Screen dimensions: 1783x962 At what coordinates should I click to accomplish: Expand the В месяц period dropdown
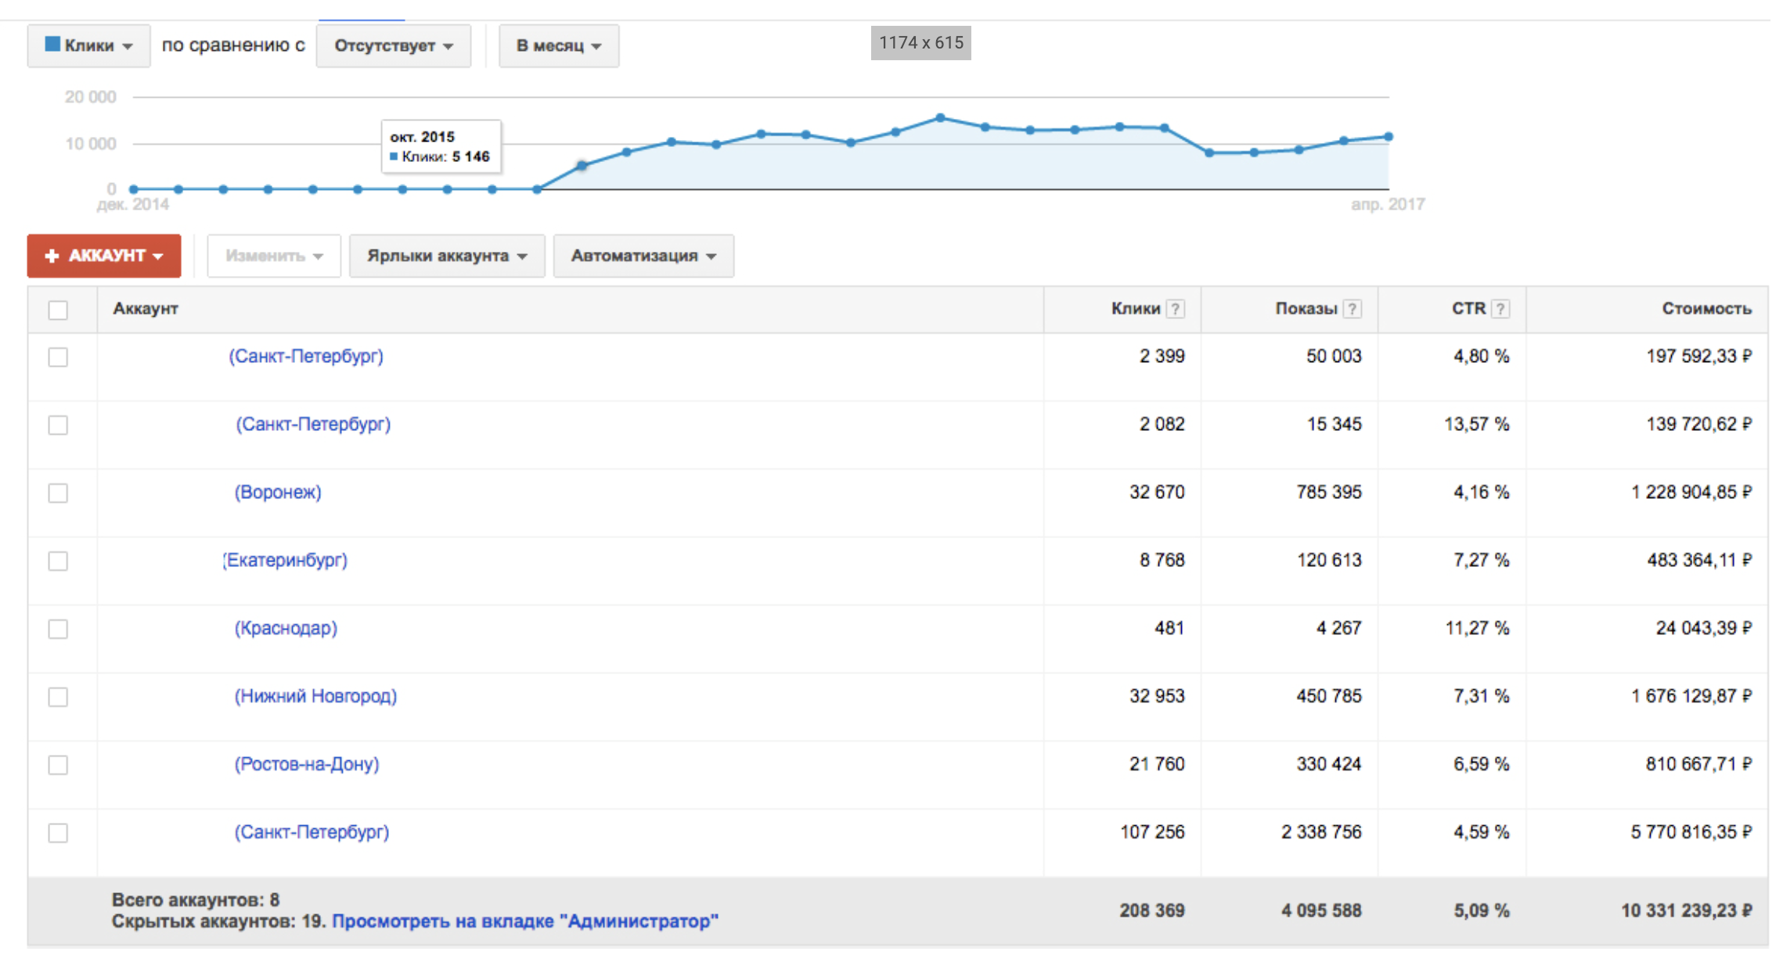click(558, 45)
